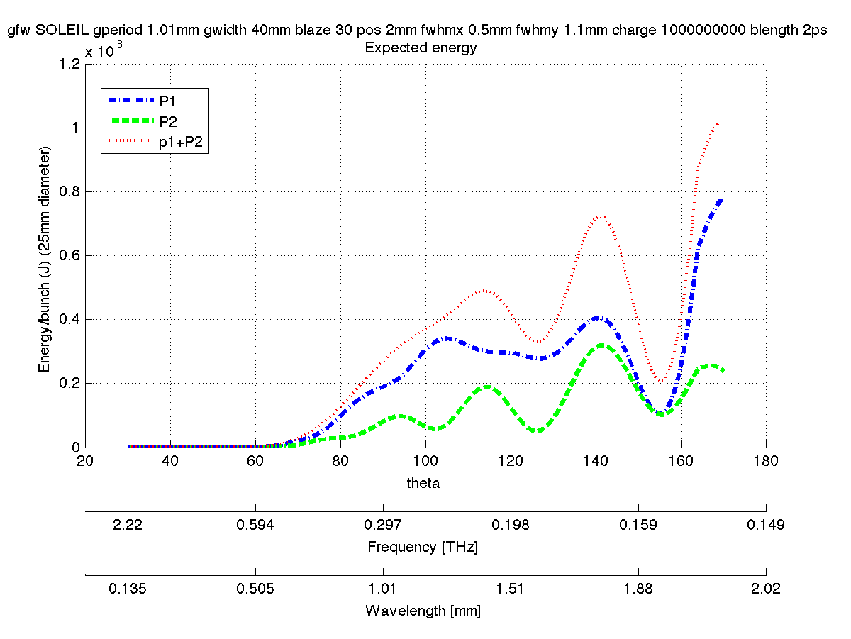This screenshot has height=639, width=851.
Task: Click the blue P1 peak near theta 105
Action: click(x=446, y=339)
